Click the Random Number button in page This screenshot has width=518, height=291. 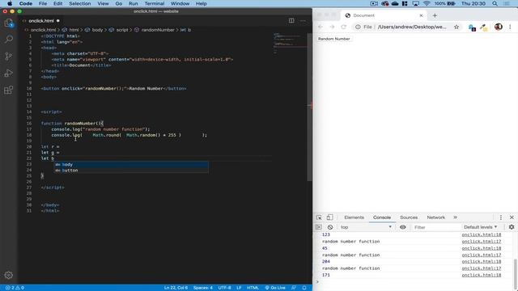tap(333, 39)
